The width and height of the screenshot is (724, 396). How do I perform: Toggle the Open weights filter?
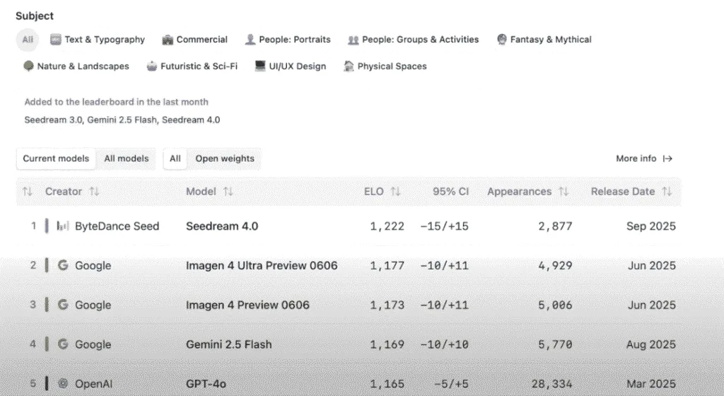225,158
